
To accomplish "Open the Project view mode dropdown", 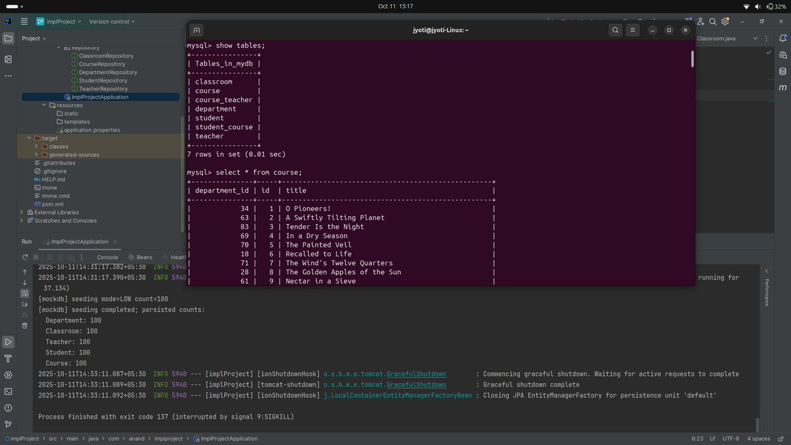I will point(34,38).
